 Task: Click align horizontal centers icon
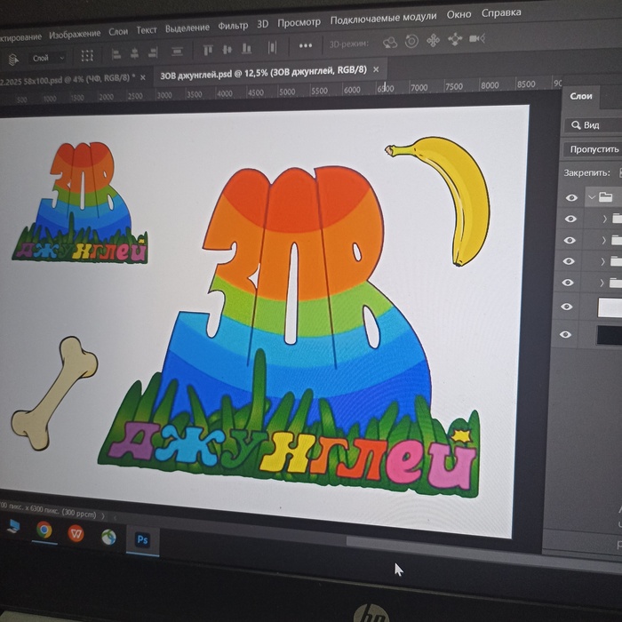(135, 52)
